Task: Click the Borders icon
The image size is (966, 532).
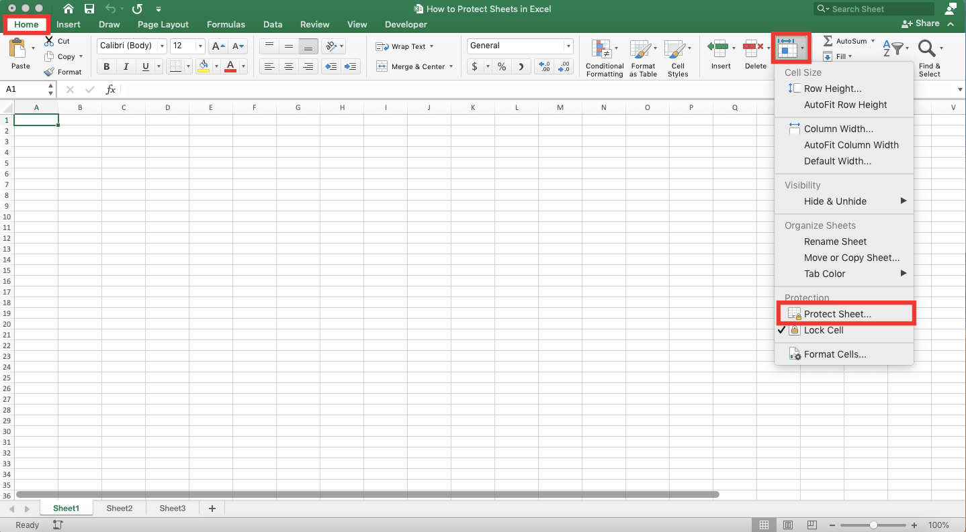Action: tap(175, 66)
